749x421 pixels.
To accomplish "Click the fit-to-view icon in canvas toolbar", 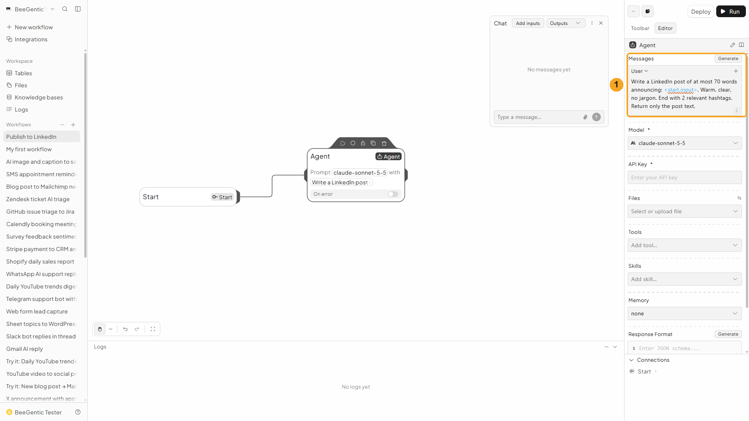I will (153, 329).
